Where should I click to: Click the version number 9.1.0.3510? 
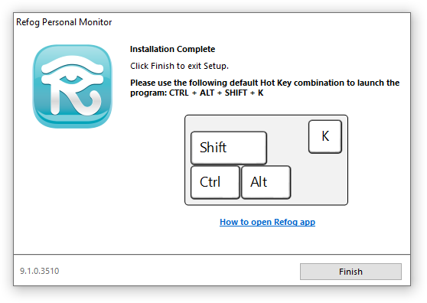(x=40, y=271)
